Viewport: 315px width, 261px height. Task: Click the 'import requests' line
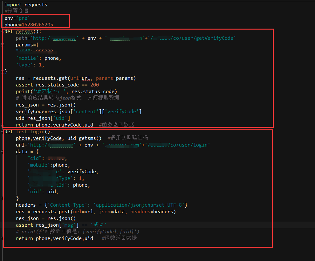pos(26,5)
